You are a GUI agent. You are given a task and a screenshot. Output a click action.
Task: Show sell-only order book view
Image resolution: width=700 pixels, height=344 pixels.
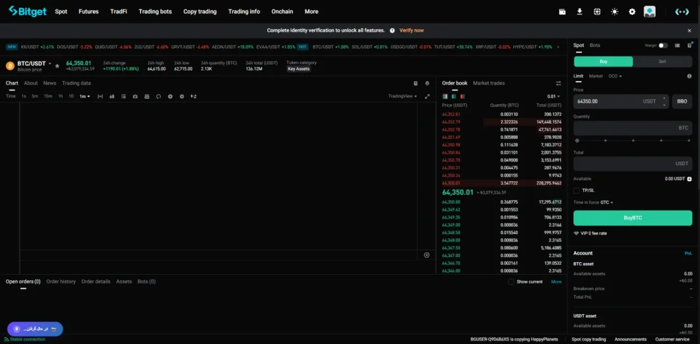click(x=462, y=97)
